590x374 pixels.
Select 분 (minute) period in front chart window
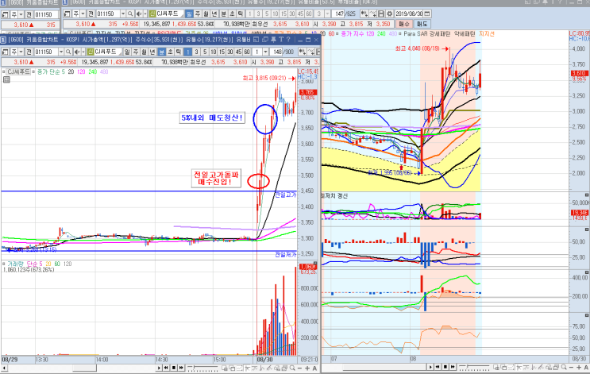click(161, 52)
